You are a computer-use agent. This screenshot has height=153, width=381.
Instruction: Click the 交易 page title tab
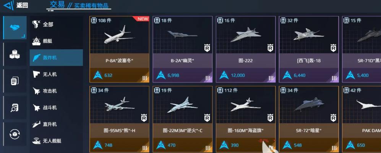coord(57,5)
